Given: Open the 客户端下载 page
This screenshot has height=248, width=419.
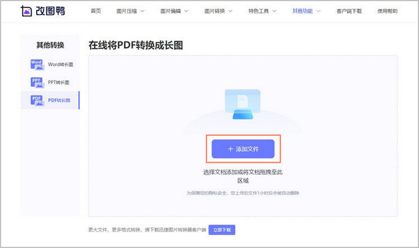Looking at the screenshot, I should pos(349,11).
